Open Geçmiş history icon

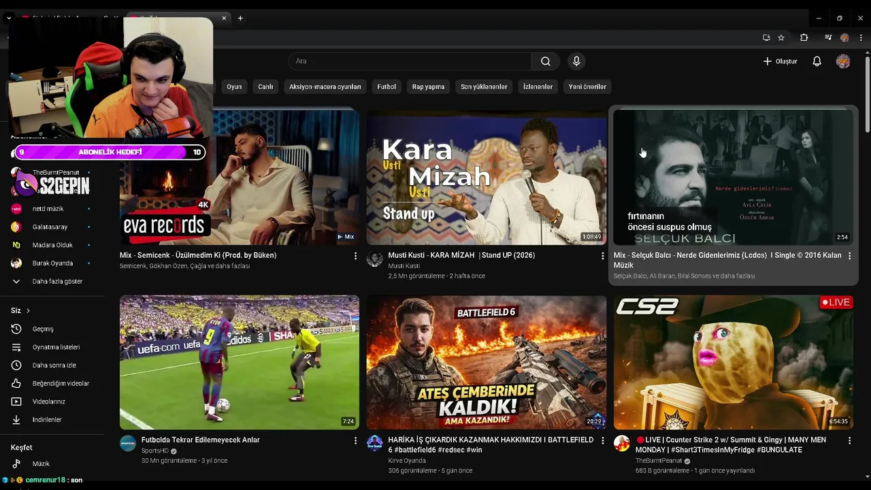coord(16,329)
